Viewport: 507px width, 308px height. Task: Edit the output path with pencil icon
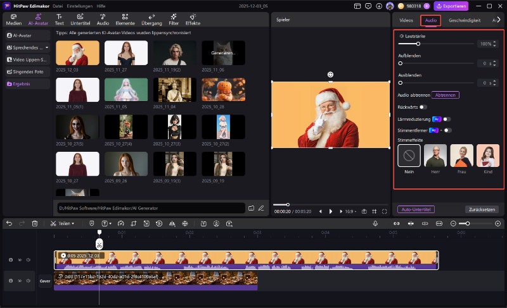click(261, 208)
